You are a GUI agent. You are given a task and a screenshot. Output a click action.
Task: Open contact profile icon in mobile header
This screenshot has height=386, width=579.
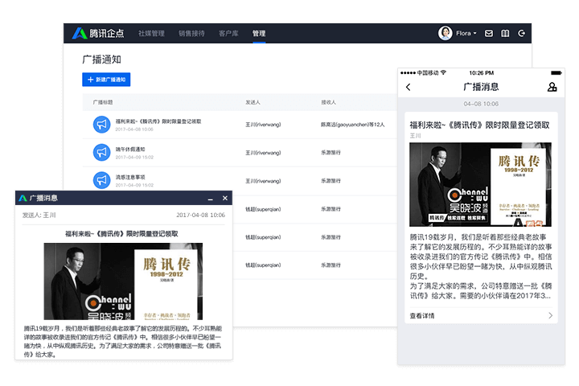552,87
